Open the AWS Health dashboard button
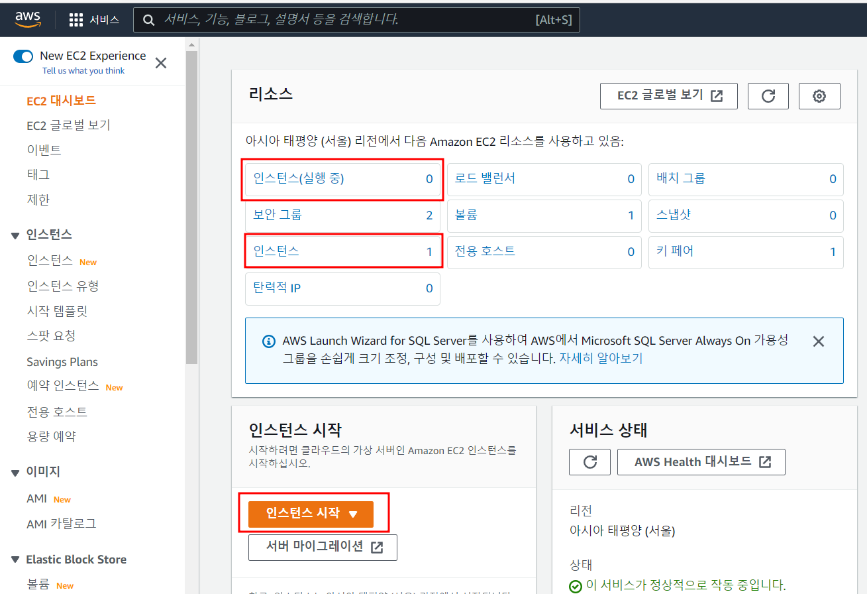This screenshot has height=594, width=867. tap(701, 462)
